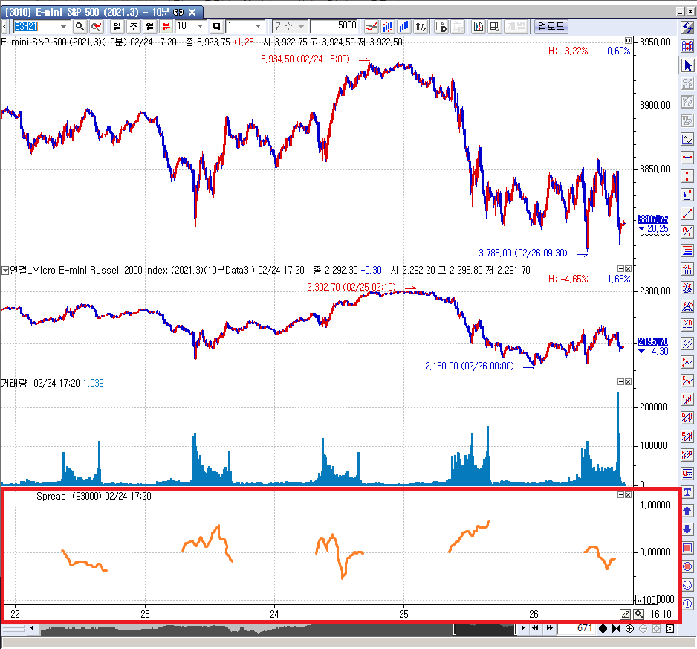The height and width of the screenshot is (649, 697).
Task: Expand the minute interval dropdown showing 10
Action: point(200,26)
